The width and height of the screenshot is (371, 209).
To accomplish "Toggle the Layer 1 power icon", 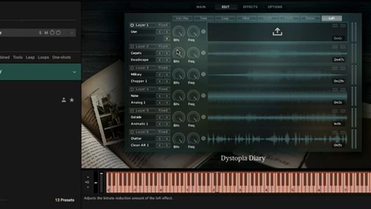I will click(x=132, y=25).
